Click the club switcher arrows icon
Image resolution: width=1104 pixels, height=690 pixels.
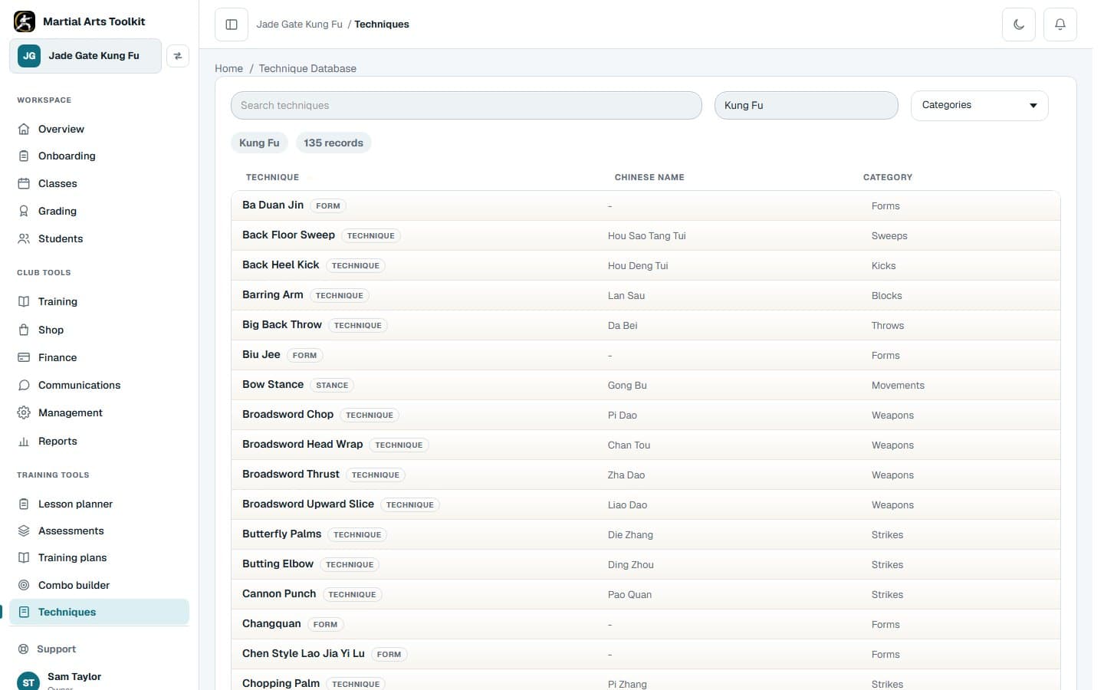[x=178, y=56]
